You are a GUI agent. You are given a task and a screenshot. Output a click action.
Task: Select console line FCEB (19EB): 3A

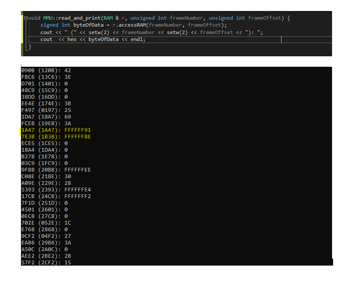46,124
